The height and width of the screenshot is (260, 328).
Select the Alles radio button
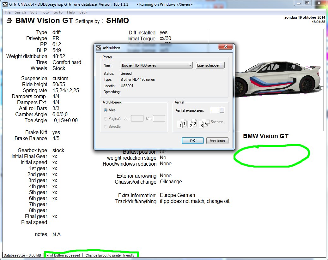pos(106,110)
